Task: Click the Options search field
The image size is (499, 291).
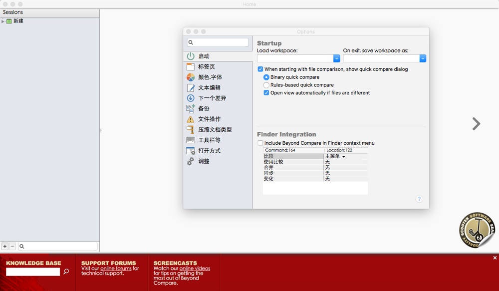Action: [x=218, y=42]
